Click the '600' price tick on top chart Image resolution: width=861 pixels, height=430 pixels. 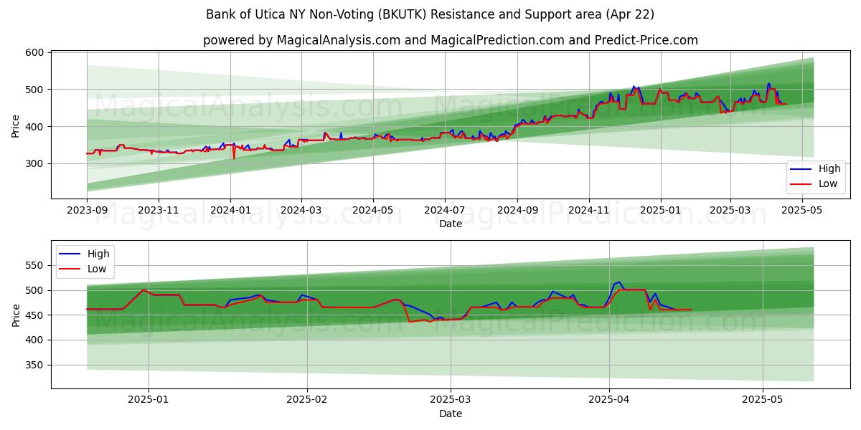point(36,52)
